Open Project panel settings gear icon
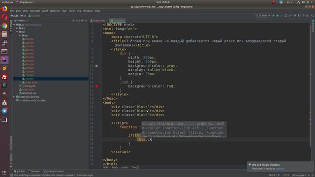 pyautogui.click(x=82, y=21)
